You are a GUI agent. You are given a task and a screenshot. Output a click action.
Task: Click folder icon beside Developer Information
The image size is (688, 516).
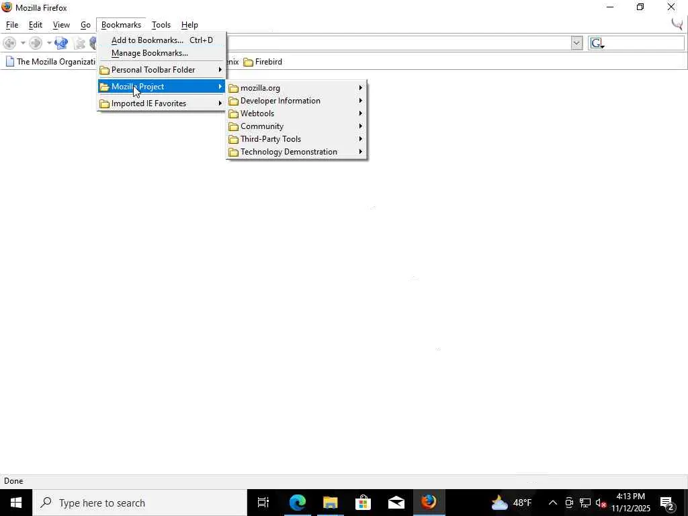pos(233,101)
